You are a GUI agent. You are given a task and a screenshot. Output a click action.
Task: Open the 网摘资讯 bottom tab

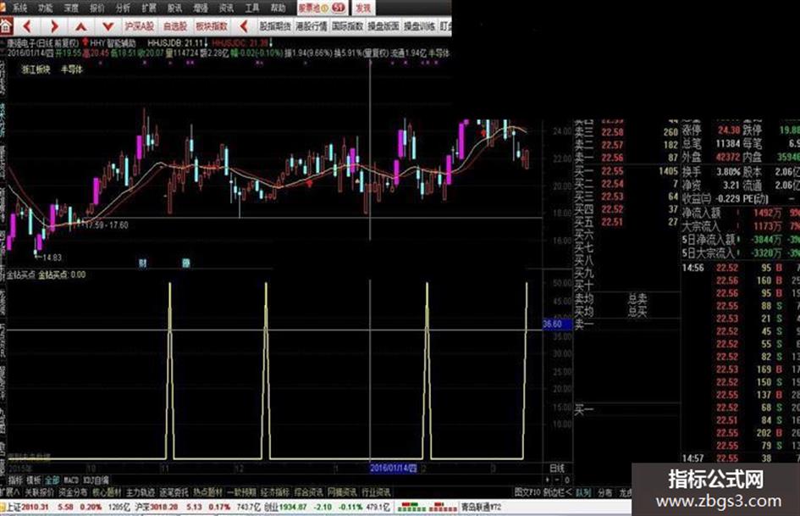[x=342, y=492]
